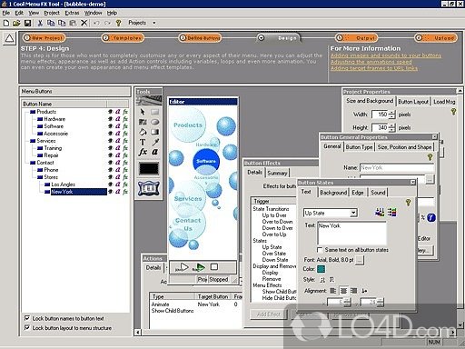Click the green play button in Editor
This screenshot has height=349, width=465.
[x=200, y=267]
